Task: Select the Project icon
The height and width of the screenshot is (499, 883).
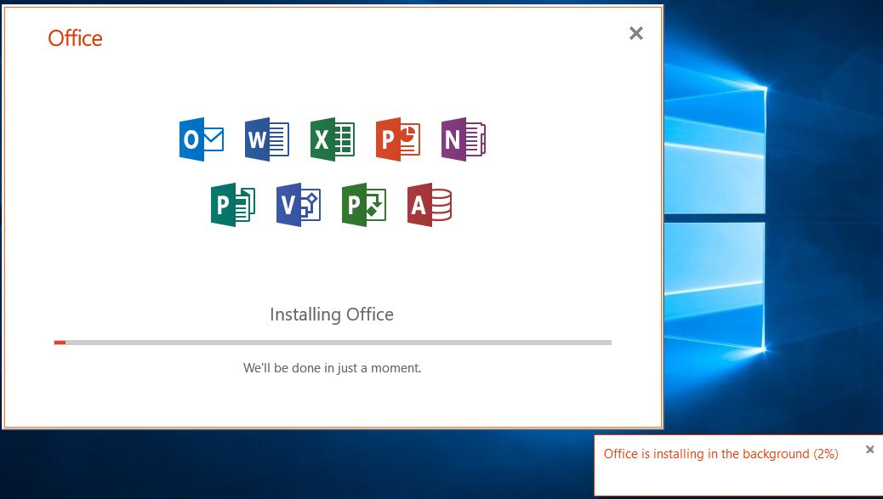Action: click(x=362, y=203)
